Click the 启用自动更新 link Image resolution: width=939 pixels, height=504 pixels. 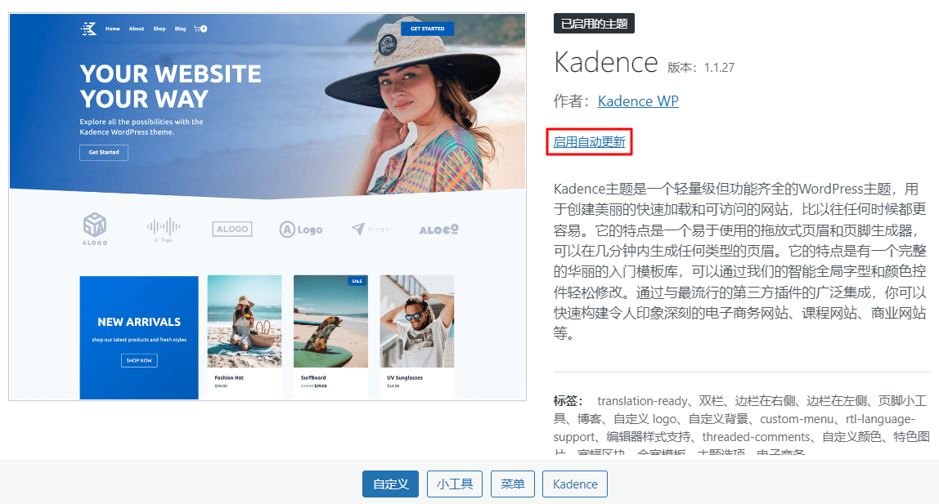point(589,142)
